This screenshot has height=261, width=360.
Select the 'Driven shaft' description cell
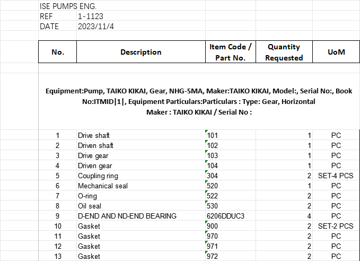click(141, 145)
